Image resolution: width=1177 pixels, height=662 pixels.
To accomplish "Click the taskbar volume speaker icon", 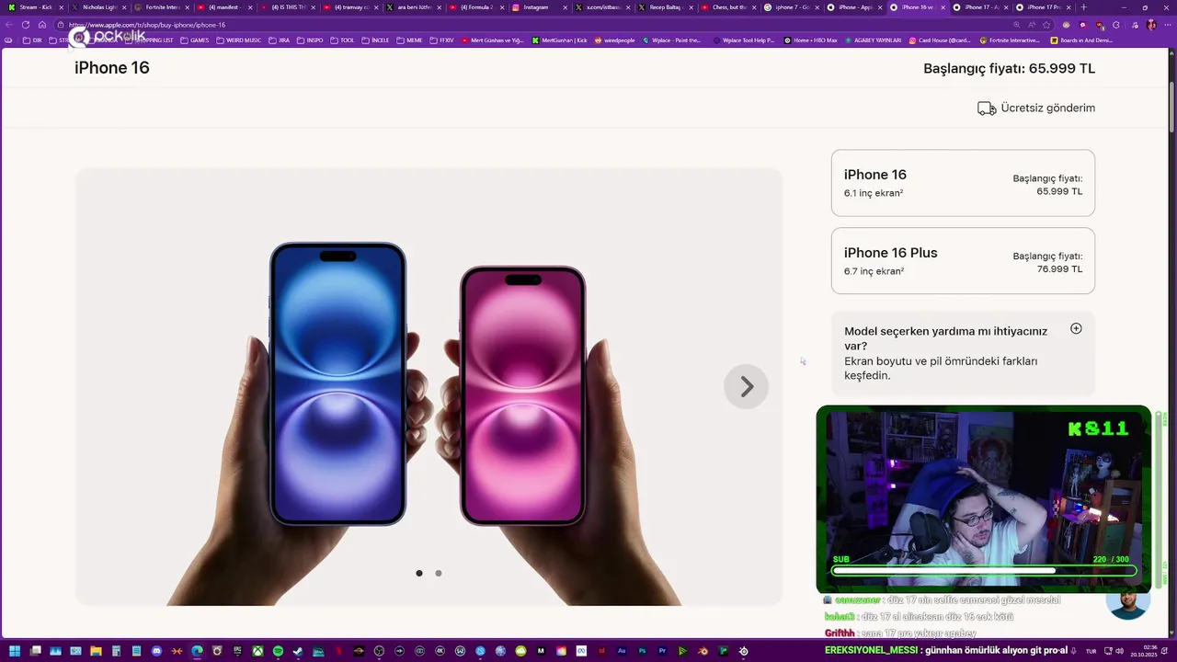I will click(1120, 652).
